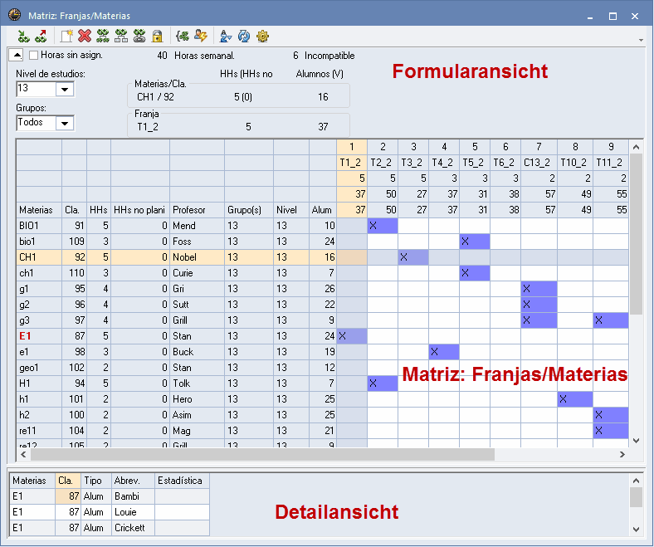
Task: Select franja column header T1_2
Action: (352, 163)
